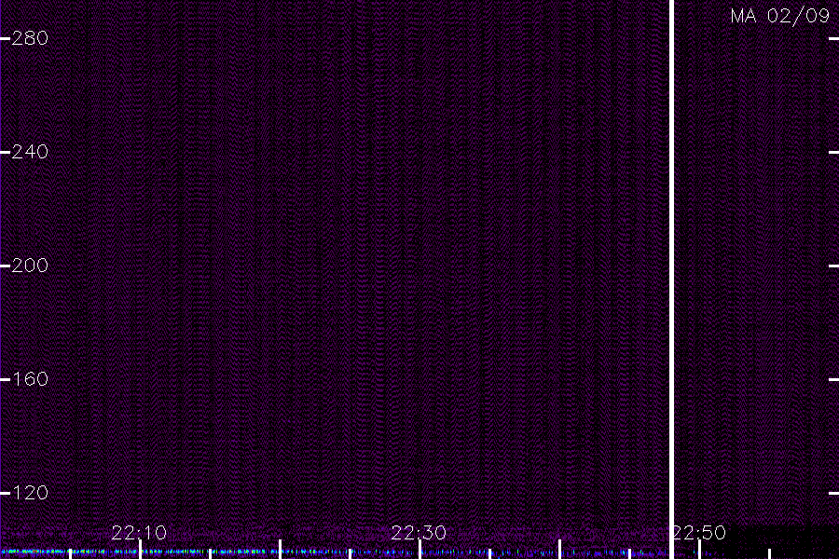
Task: Click the tall white vertical time marker line
Action: pyautogui.click(x=671, y=279)
